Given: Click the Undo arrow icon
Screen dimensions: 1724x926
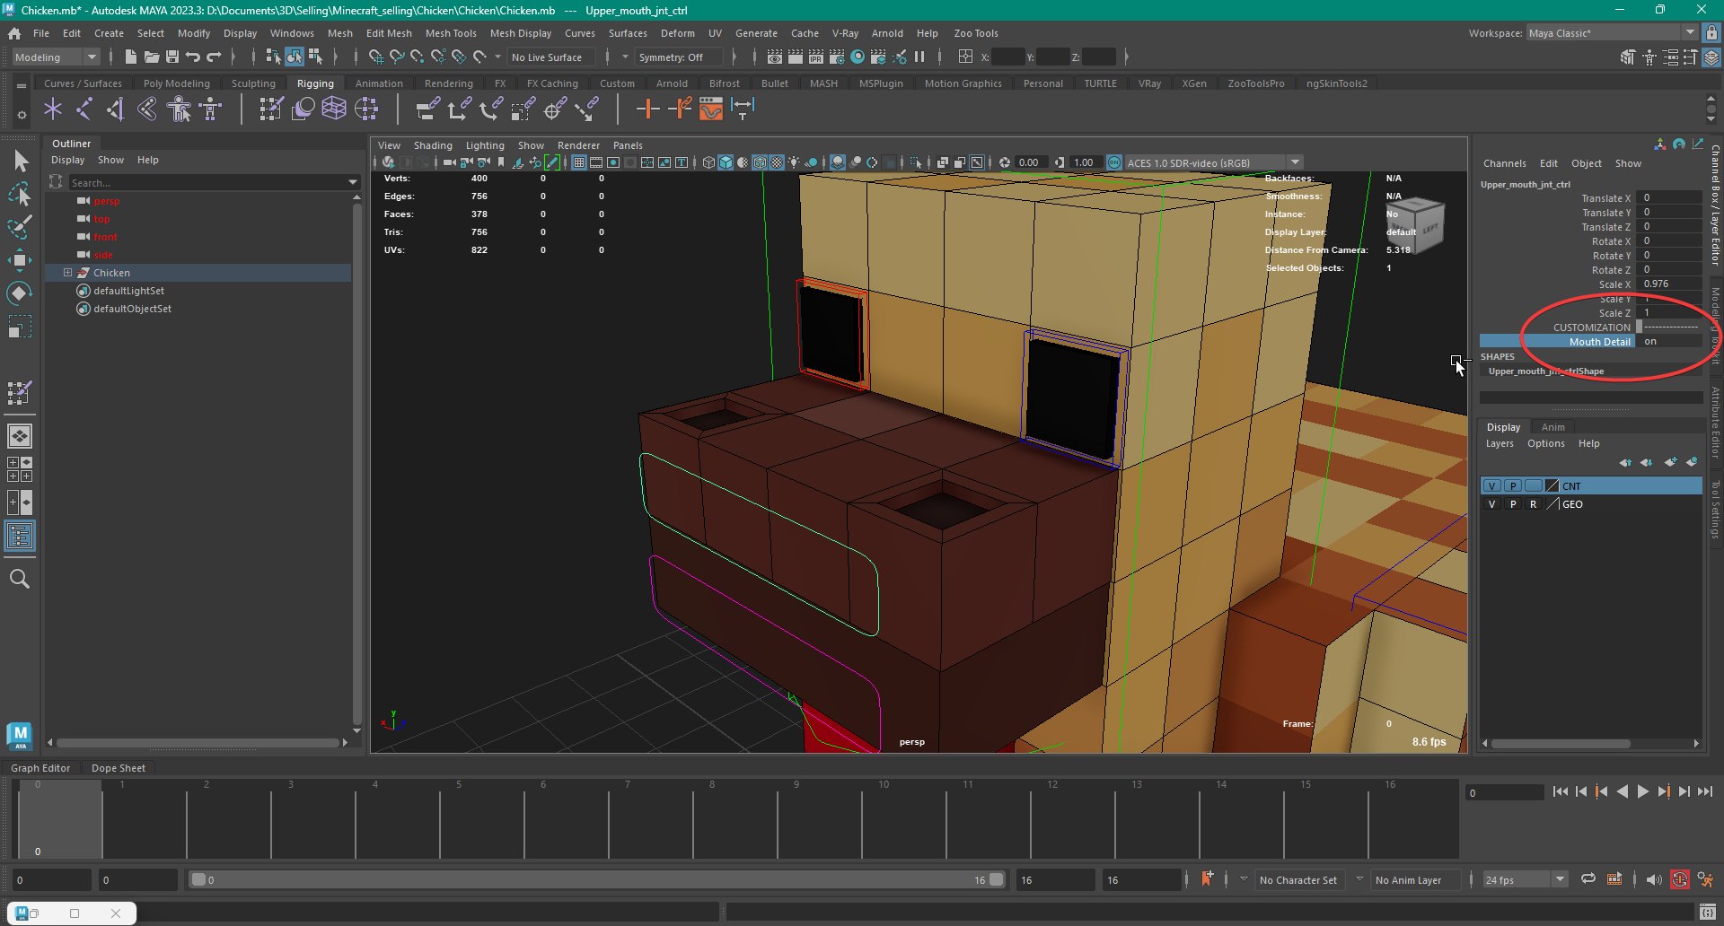Looking at the screenshot, I should [193, 57].
